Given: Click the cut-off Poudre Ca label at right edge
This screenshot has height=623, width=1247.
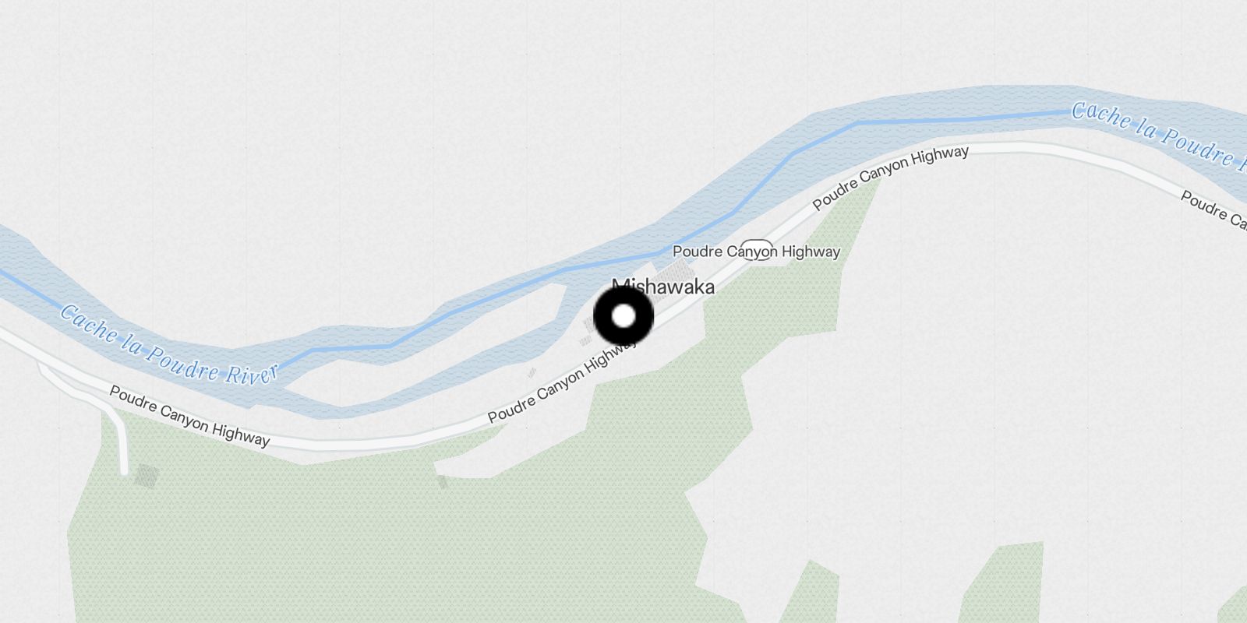Looking at the screenshot, I should tap(1213, 210).
